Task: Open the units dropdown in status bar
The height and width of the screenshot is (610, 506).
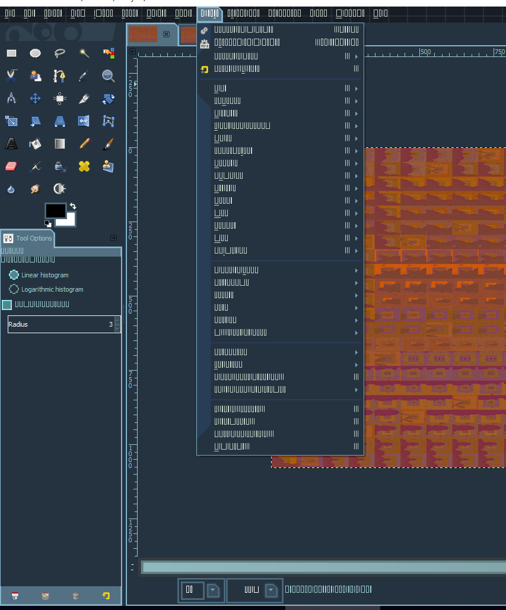Action: tap(271, 590)
